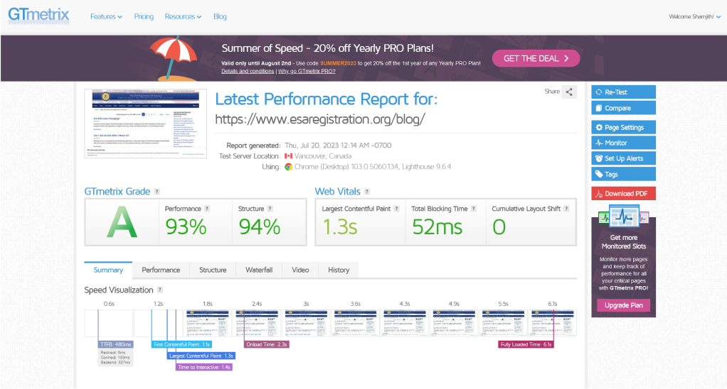727x389 pixels.
Task: Open the Waterfall tab
Action: [259, 270]
